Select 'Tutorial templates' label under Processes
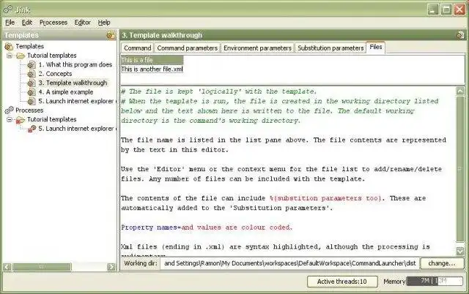The width and height of the screenshot is (469, 294). (x=52, y=119)
